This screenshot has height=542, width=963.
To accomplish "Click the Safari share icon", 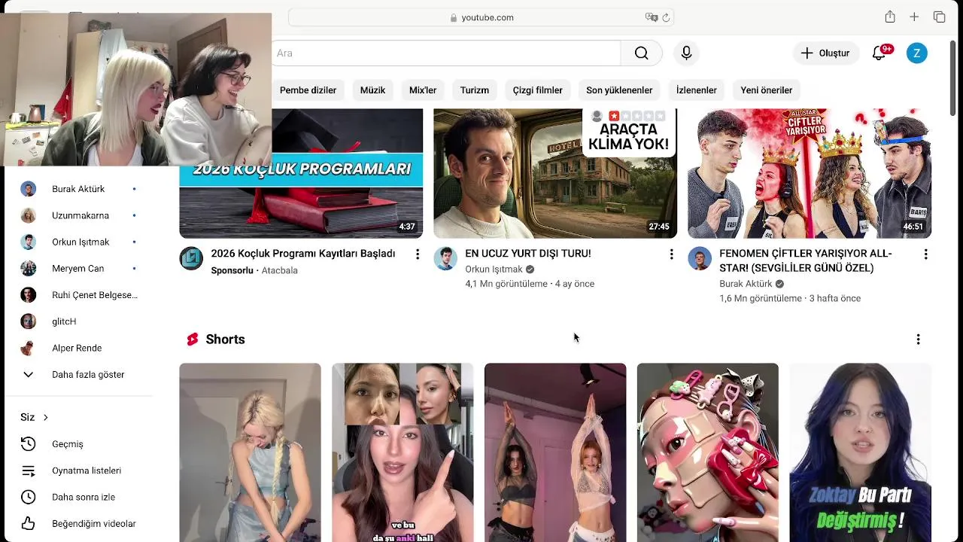I will pos(890,17).
